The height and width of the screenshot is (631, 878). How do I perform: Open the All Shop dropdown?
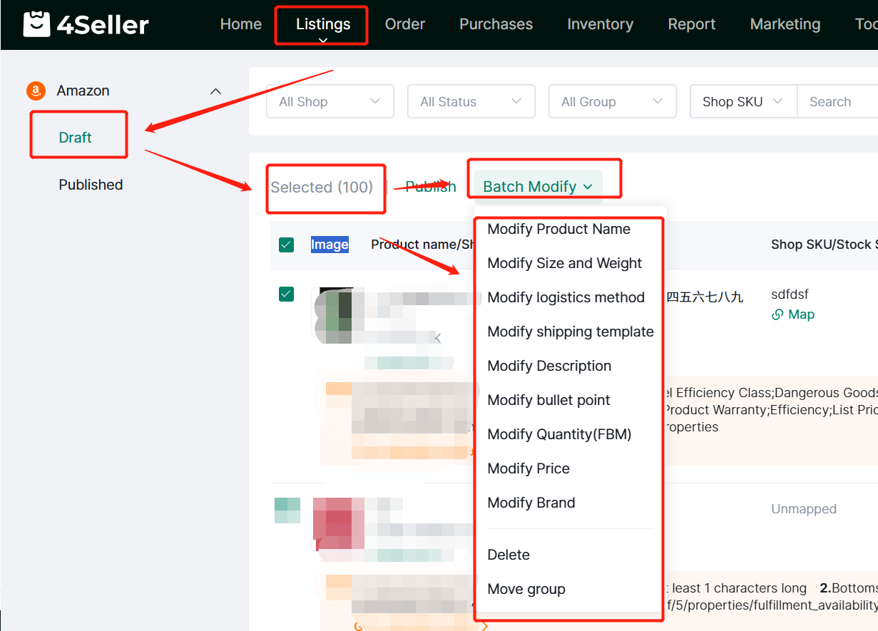(330, 102)
